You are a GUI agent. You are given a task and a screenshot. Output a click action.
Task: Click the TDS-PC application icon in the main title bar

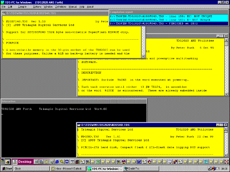(3, 2)
